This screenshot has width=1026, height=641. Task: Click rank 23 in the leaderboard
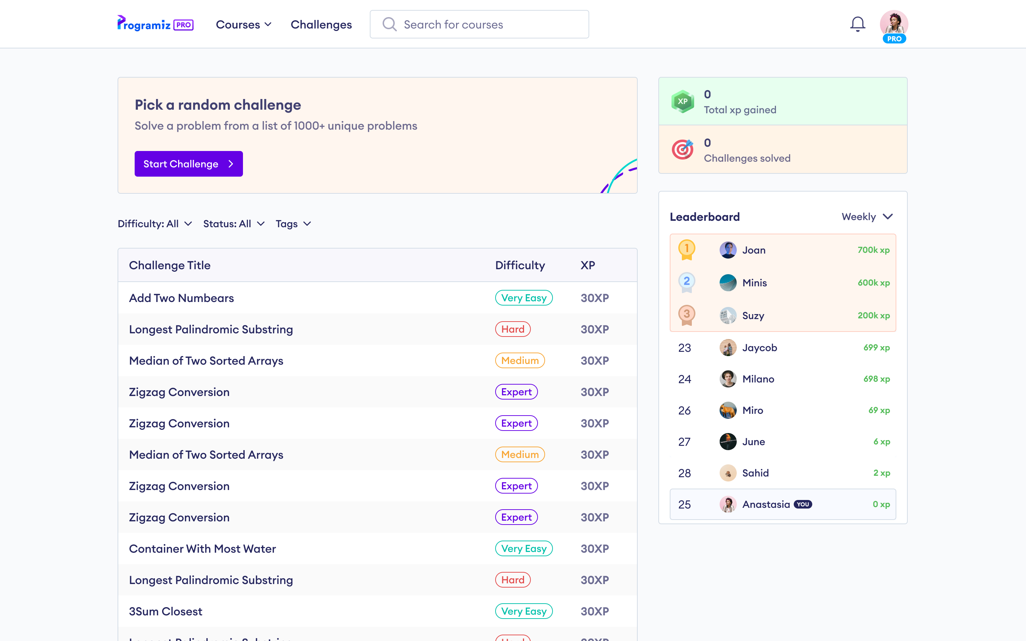[684, 348]
